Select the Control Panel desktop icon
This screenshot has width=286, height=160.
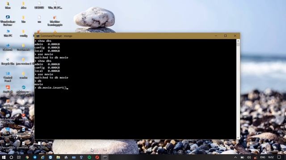click(8, 77)
